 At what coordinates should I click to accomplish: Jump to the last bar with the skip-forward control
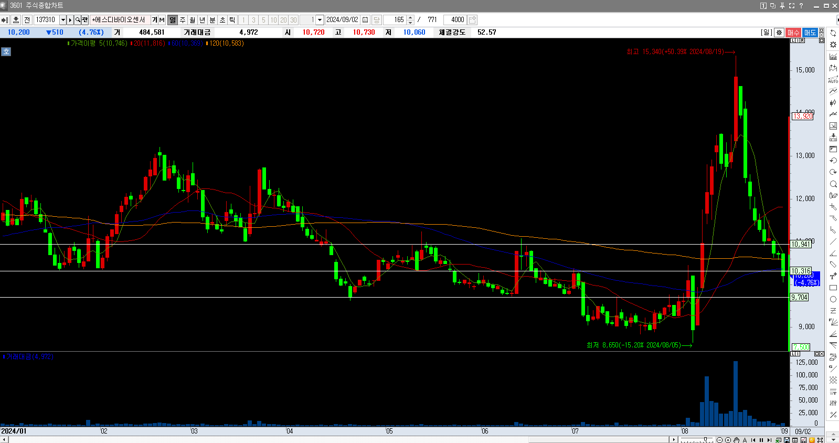[x=769, y=440]
